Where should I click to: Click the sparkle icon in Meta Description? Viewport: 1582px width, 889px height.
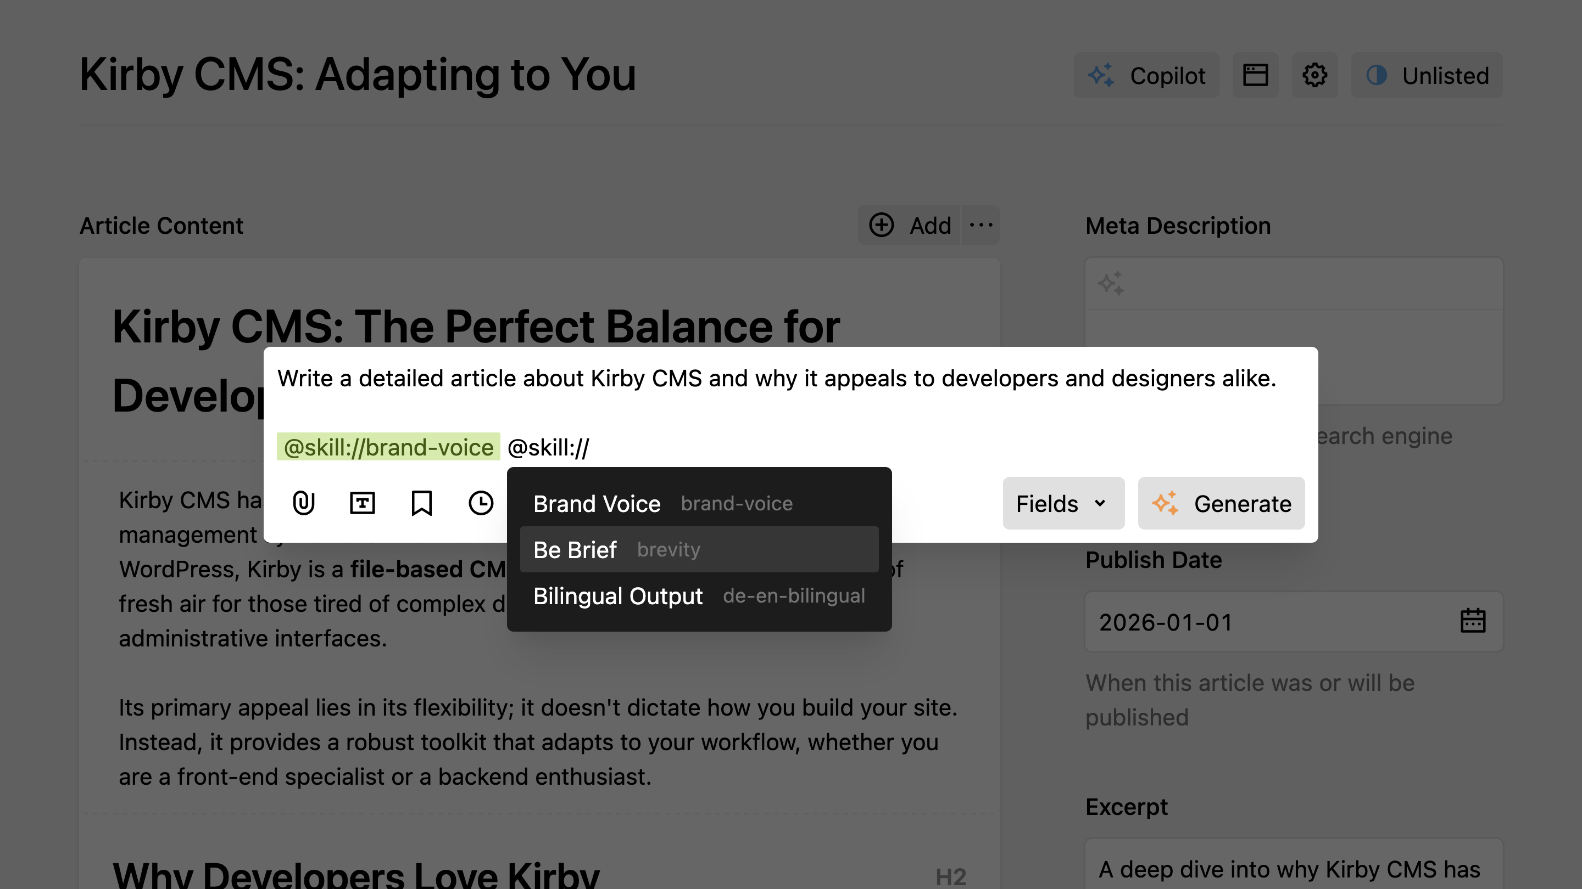[x=1112, y=284]
